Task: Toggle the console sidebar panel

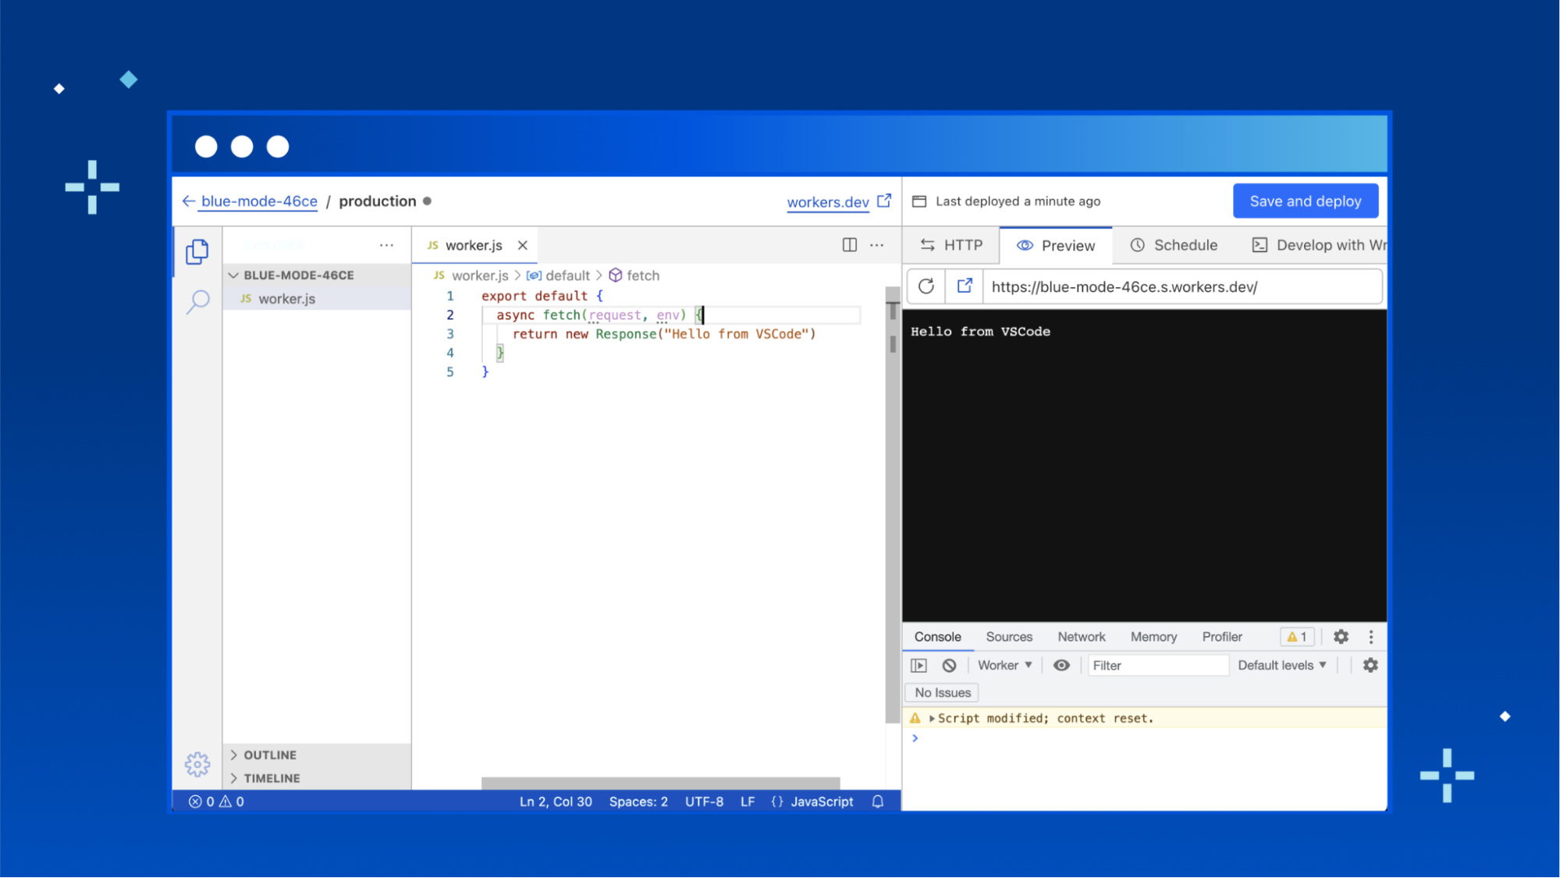Action: pyautogui.click(x=919, y=665)
